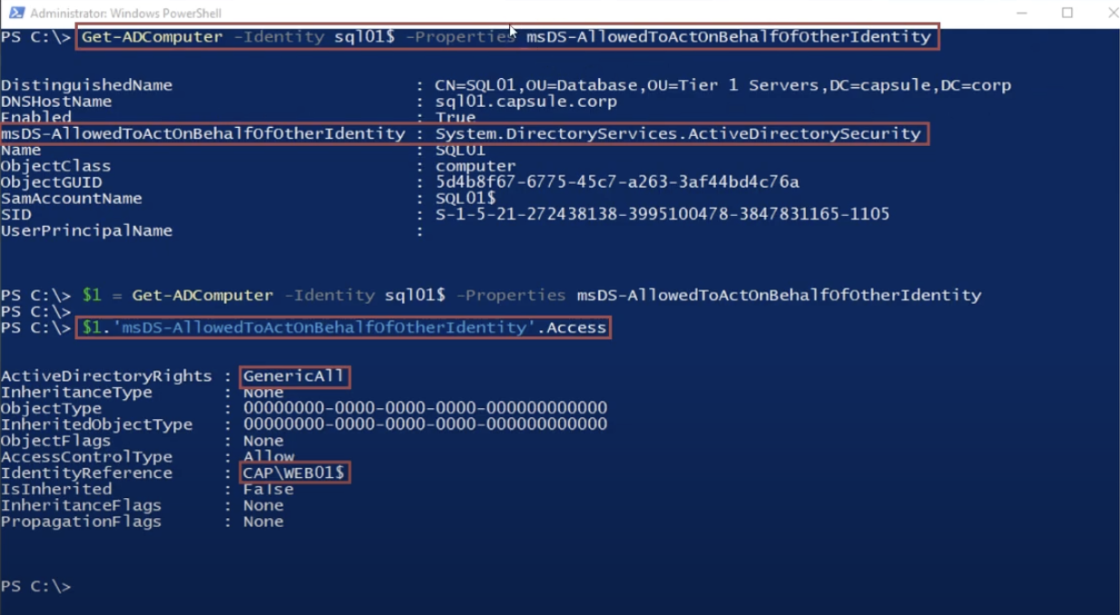Viewport: 1120px width, 615px height.
Task: Click the System.DirectoryServices.ActiveDirectorySecurity value
Action: pos(678,134)
